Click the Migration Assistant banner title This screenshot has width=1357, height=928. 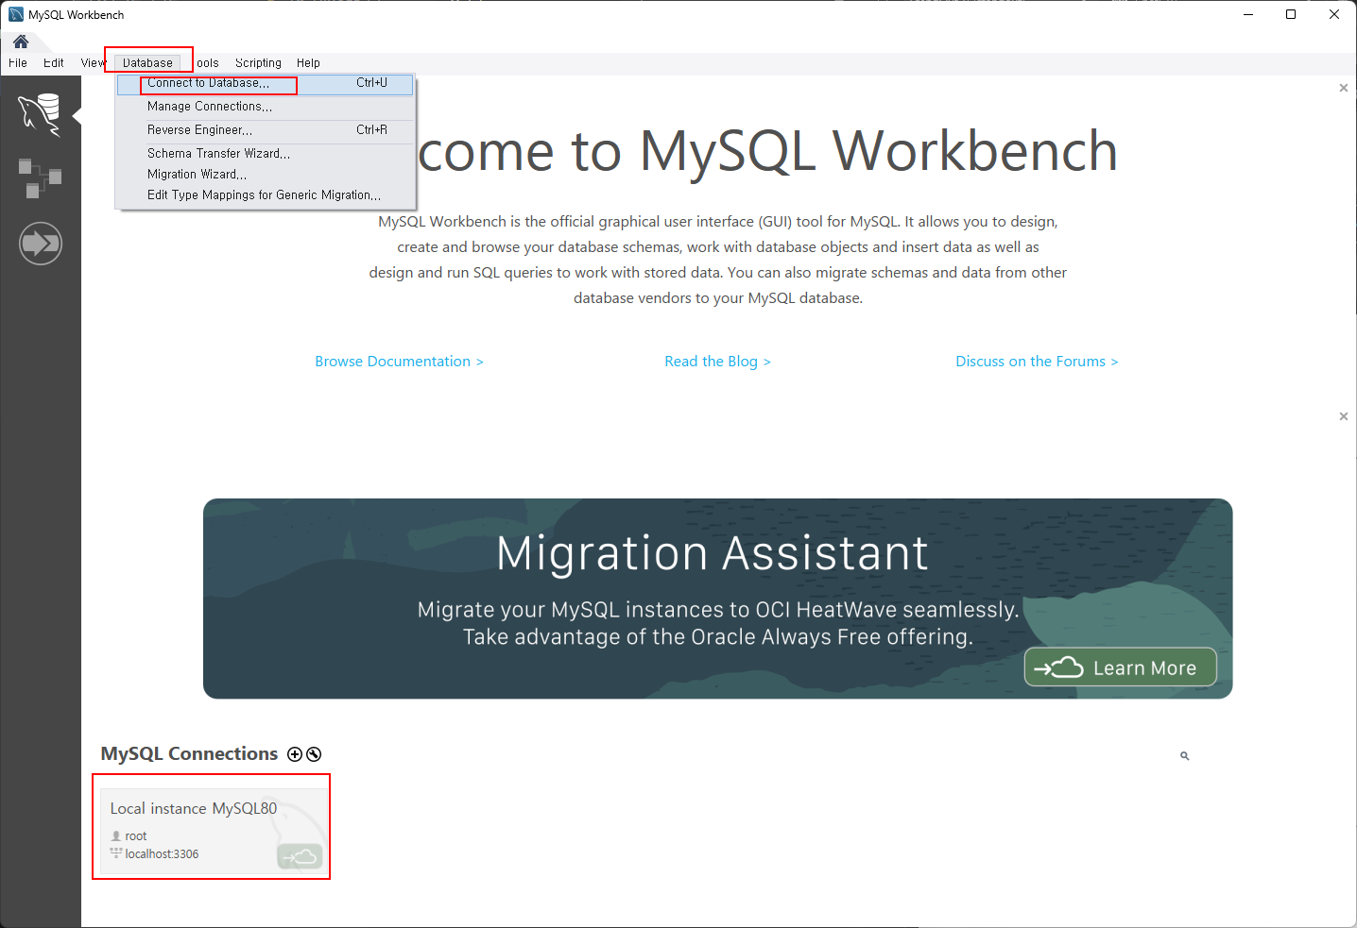(713, 553)
